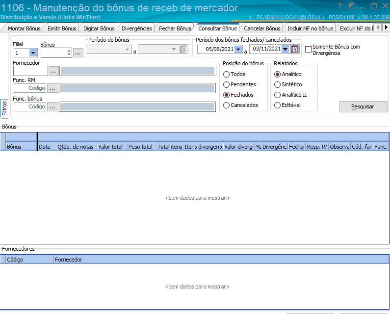Viewport: 390px width, 314px height.
Task: Open start date dropdown 05/08/2021
Action: 238,49
